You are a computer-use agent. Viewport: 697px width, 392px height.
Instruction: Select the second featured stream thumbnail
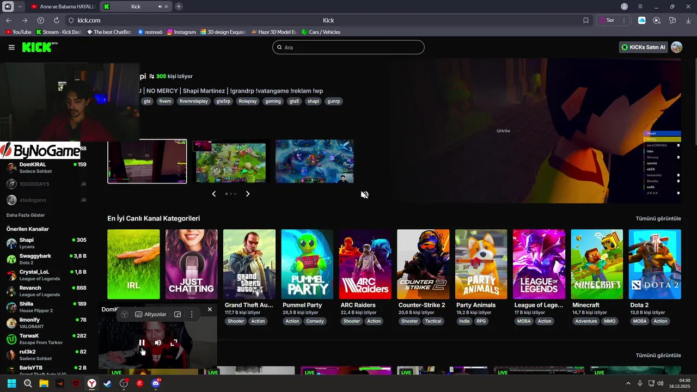pos(231,163)
